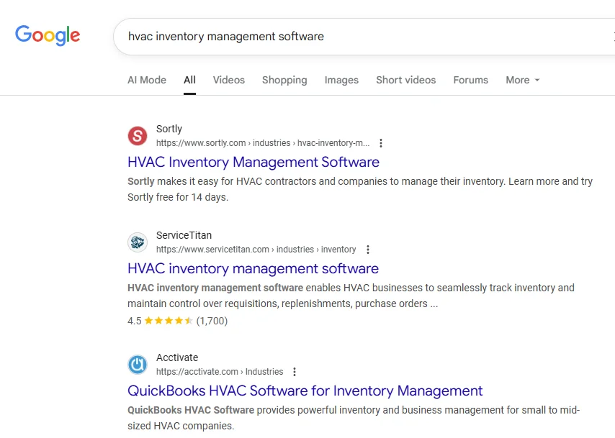The image size is (615, 438).
Task: Open the Shopping tab
Action: click(284, 80)
